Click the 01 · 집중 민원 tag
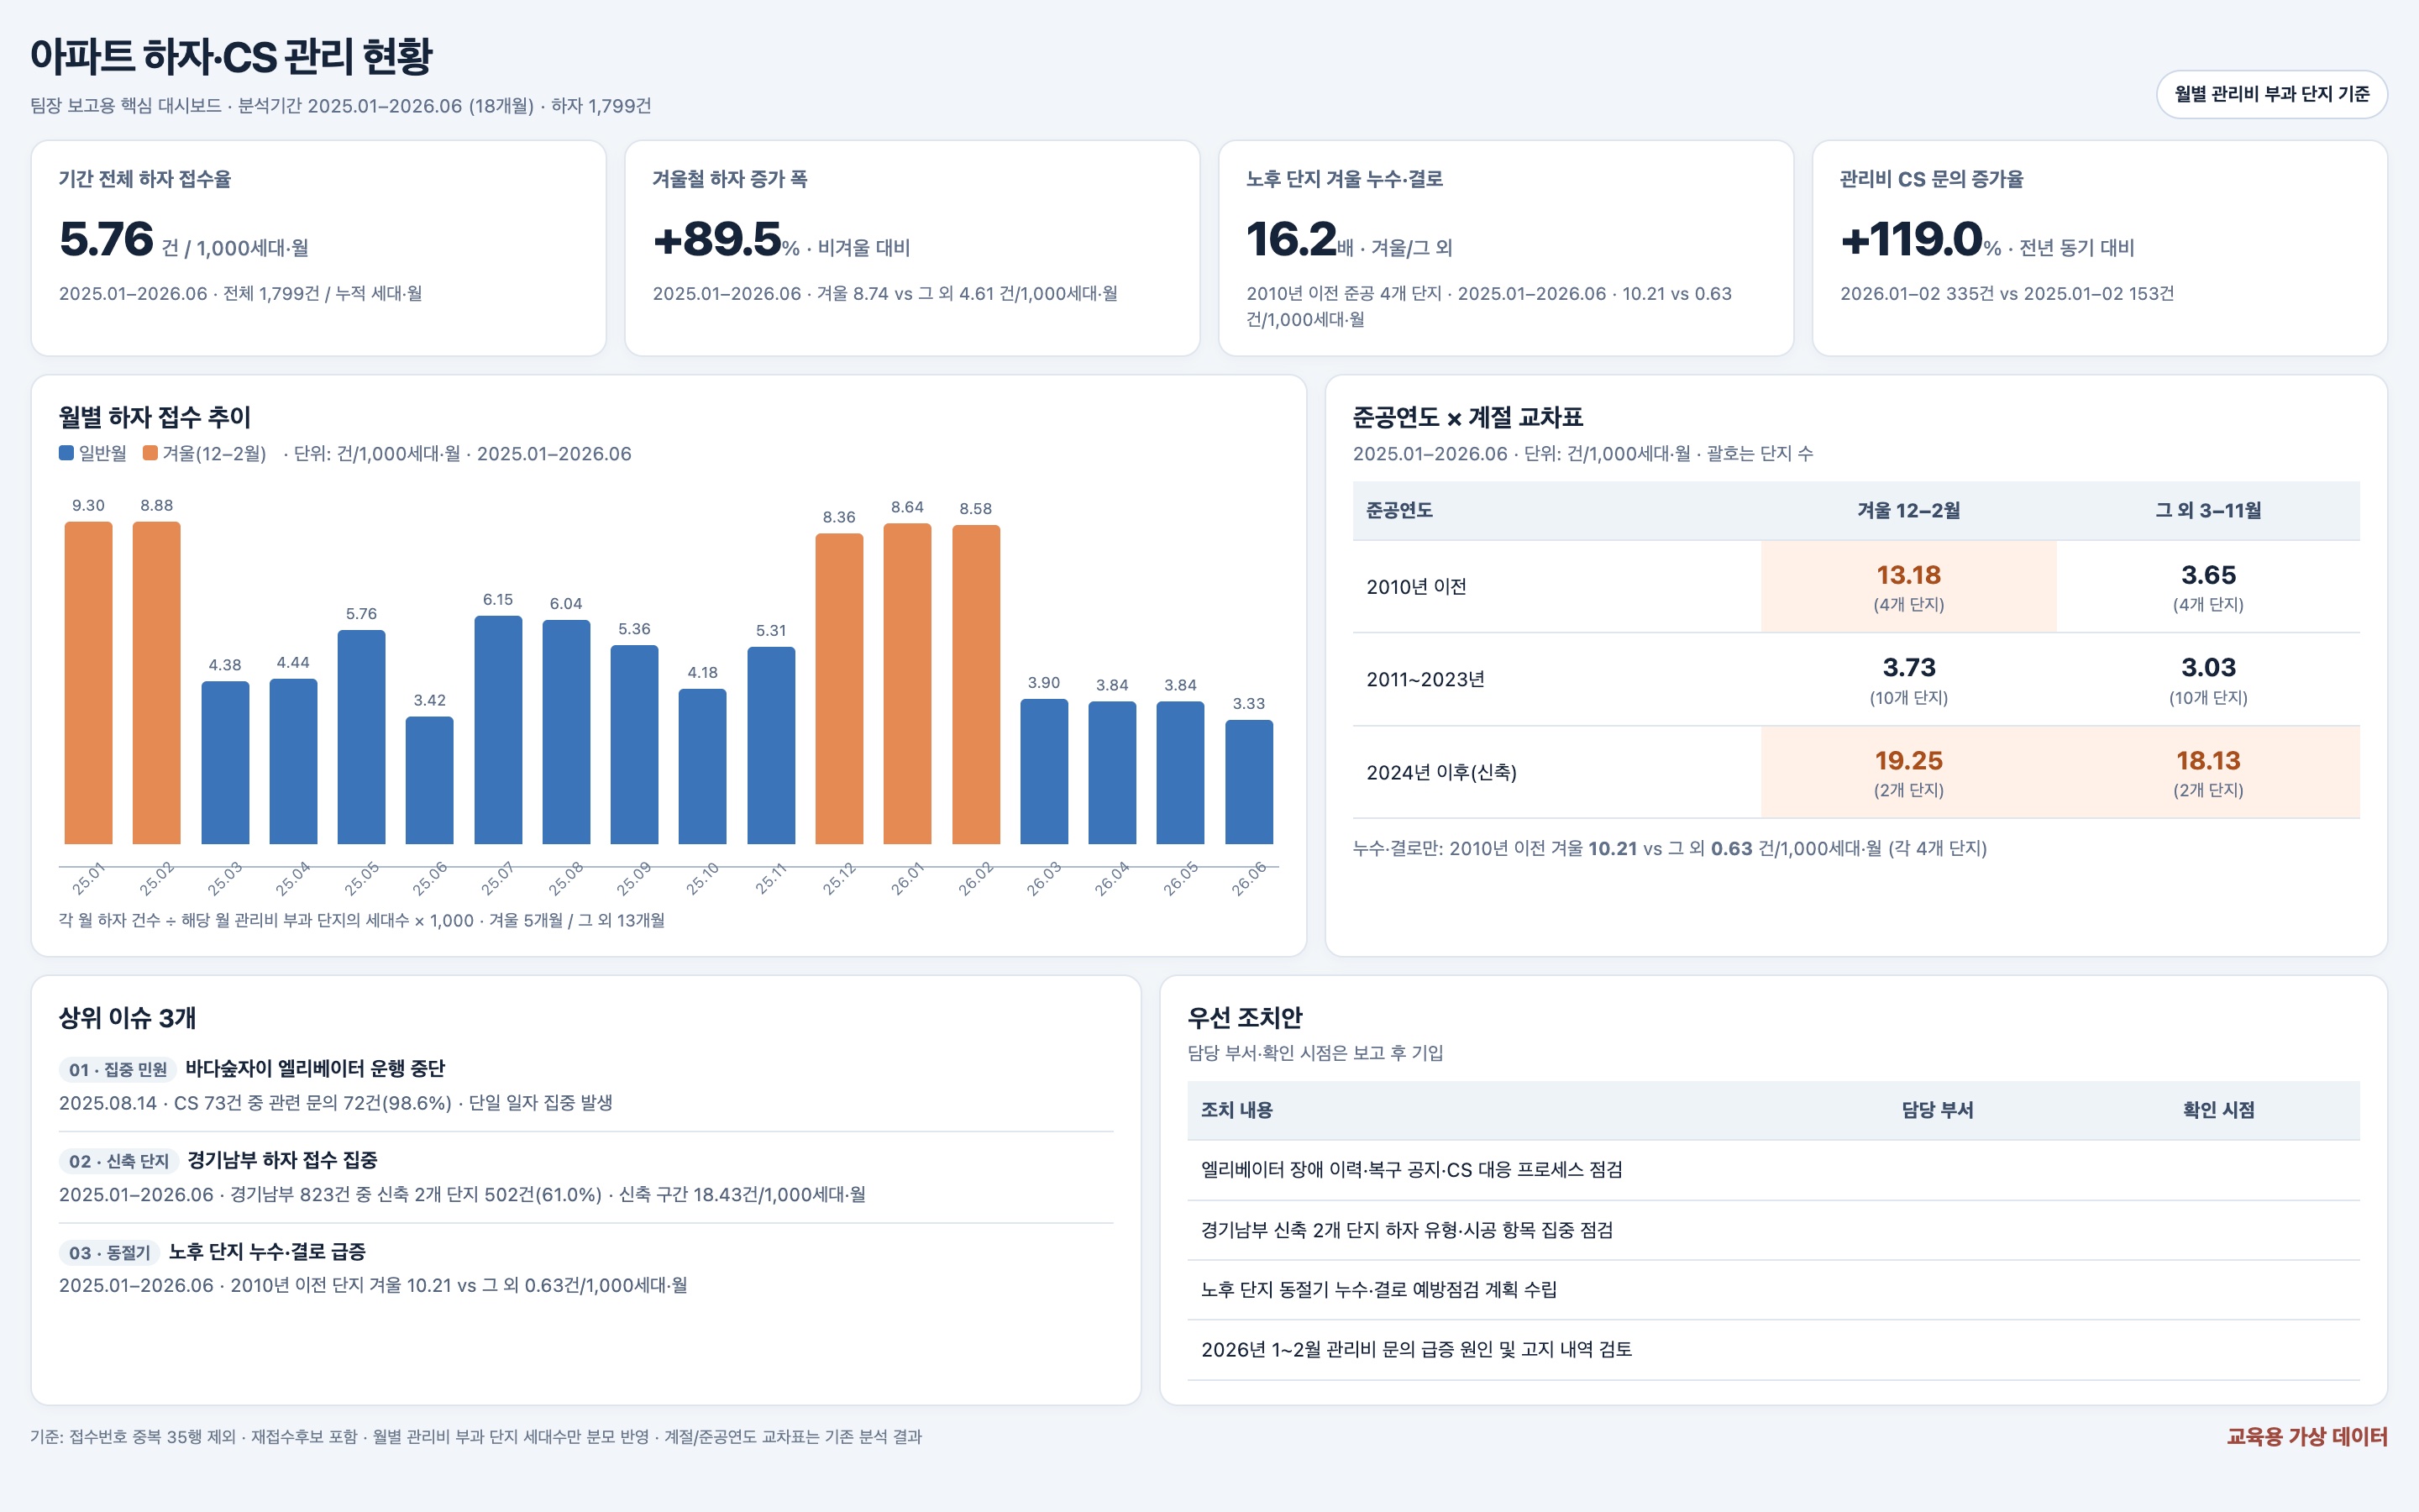This screenshot has width=2419, height=1512. point(118,1070)
